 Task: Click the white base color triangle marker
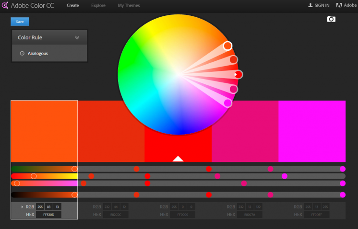178,159
